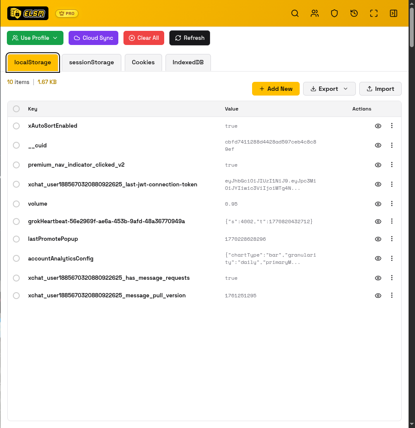Screen dimensions: 415x428
Task: Check the select-all checkbox in the table header
Action: pos(16,109)
